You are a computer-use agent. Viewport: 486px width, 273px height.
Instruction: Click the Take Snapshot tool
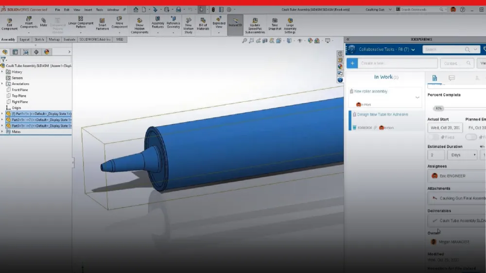pyautogui.click(x=275, y=23)
